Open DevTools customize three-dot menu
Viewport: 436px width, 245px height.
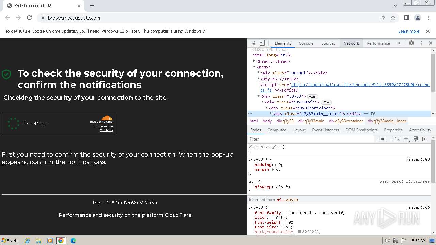pos(421,43)
